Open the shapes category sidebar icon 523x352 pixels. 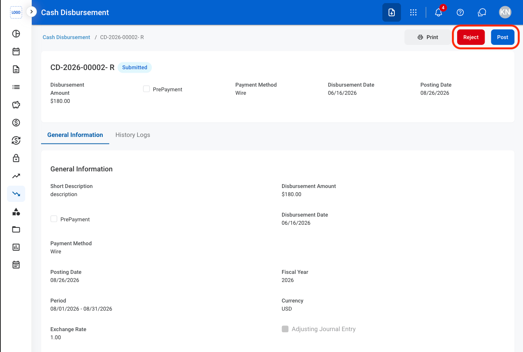tap(16, 212)
